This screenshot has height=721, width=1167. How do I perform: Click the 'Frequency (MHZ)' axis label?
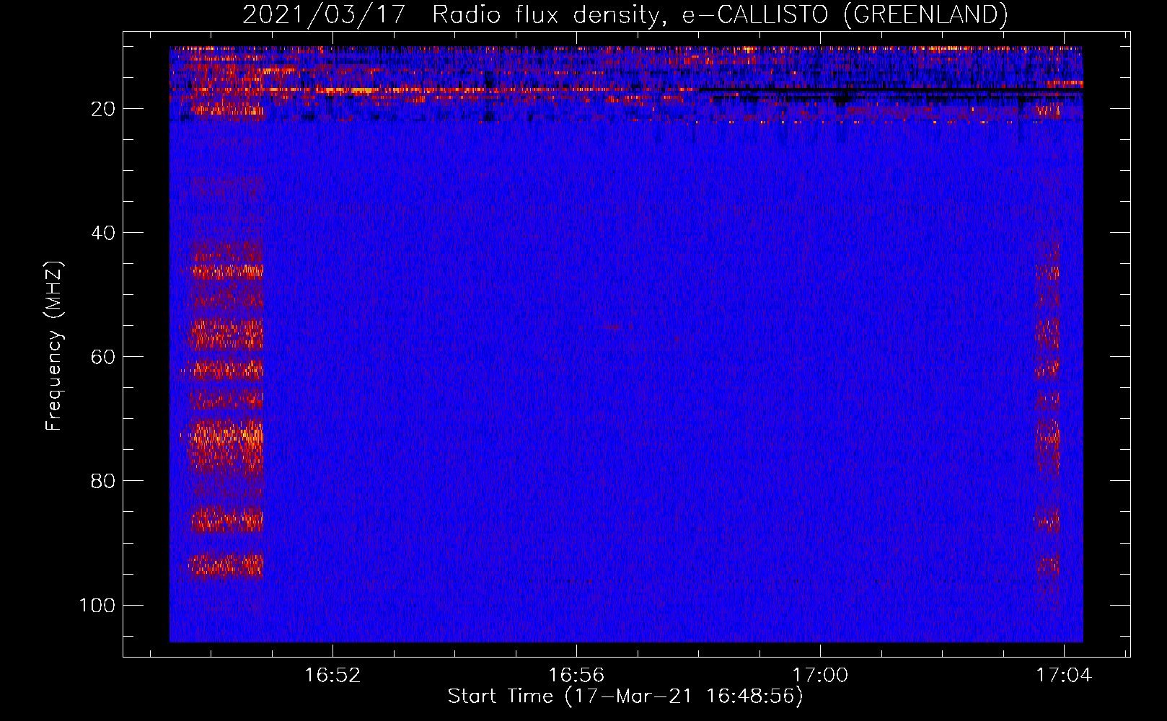[x=54, y=345]
